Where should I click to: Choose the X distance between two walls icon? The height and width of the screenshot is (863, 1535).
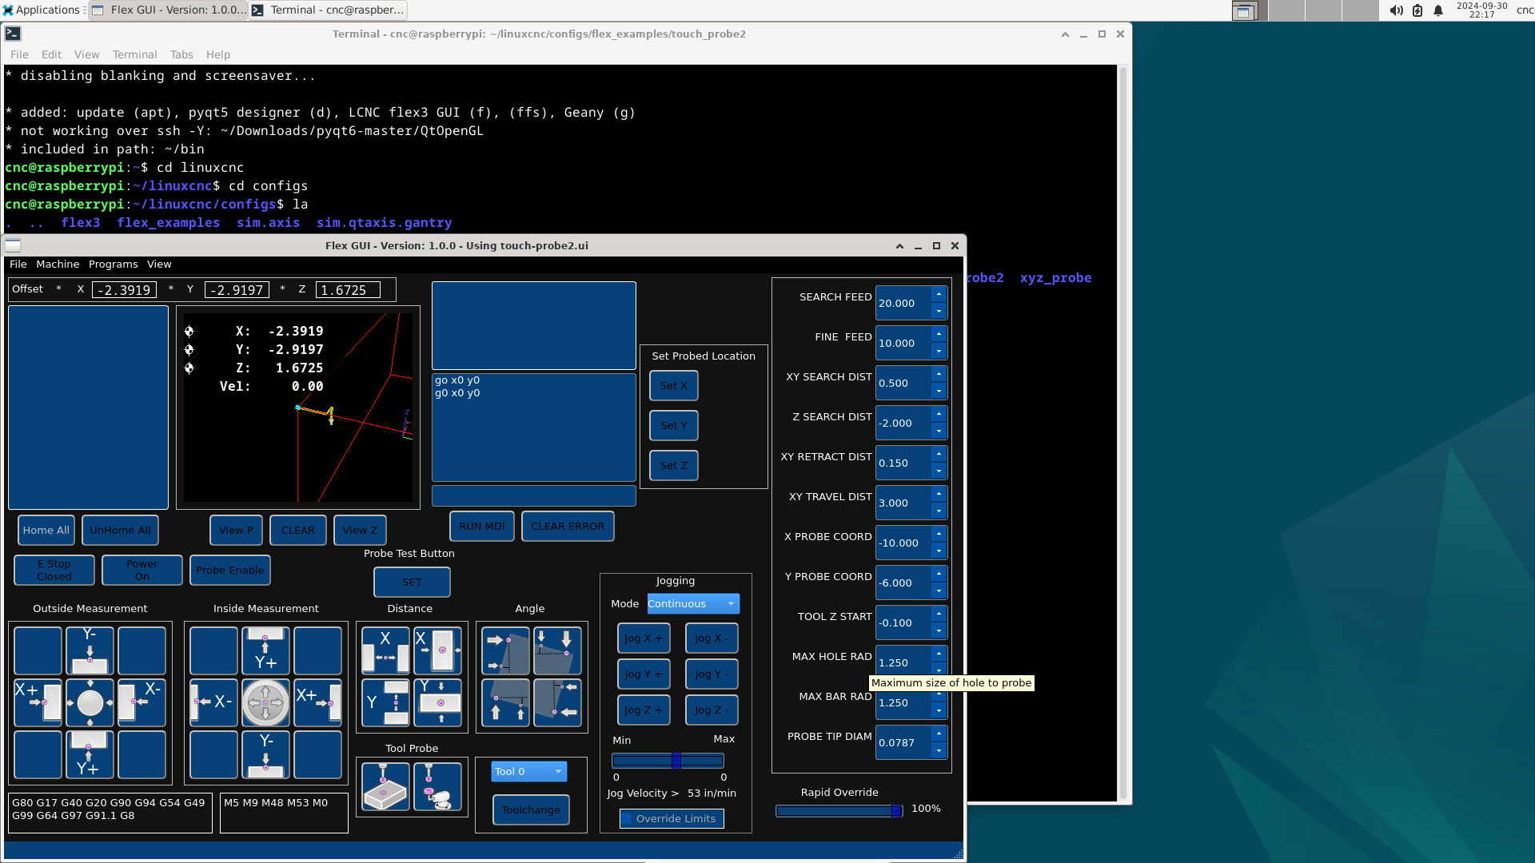click(385, 650)
